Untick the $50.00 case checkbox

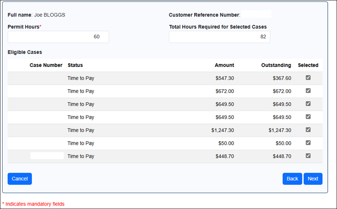(x=308, y=143)
